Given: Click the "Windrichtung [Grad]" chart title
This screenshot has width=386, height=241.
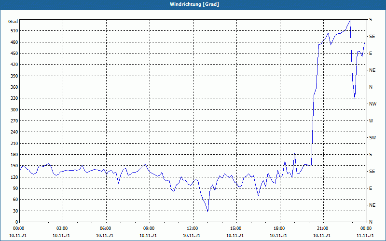Looking at the screenshot, I should (x=194, y=4).
